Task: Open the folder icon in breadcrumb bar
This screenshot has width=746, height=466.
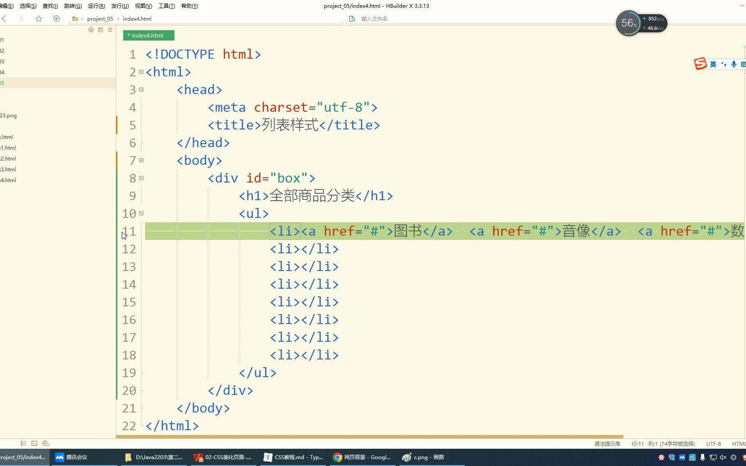Action: tap(75, 19)
